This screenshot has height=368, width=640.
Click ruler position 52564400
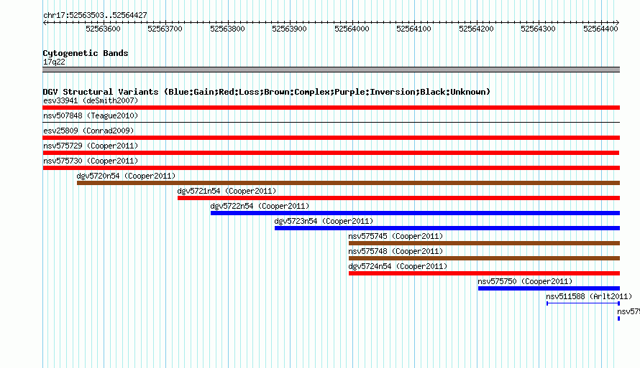click(601, 29)
